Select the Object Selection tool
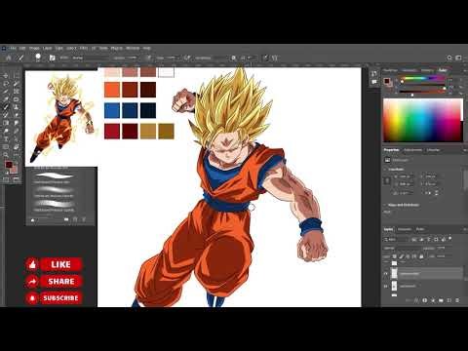 click(16, 84)
